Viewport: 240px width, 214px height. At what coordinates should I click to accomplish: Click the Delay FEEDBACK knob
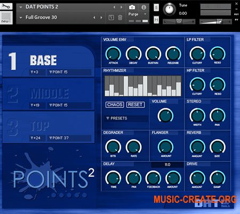tap(153, 178)
